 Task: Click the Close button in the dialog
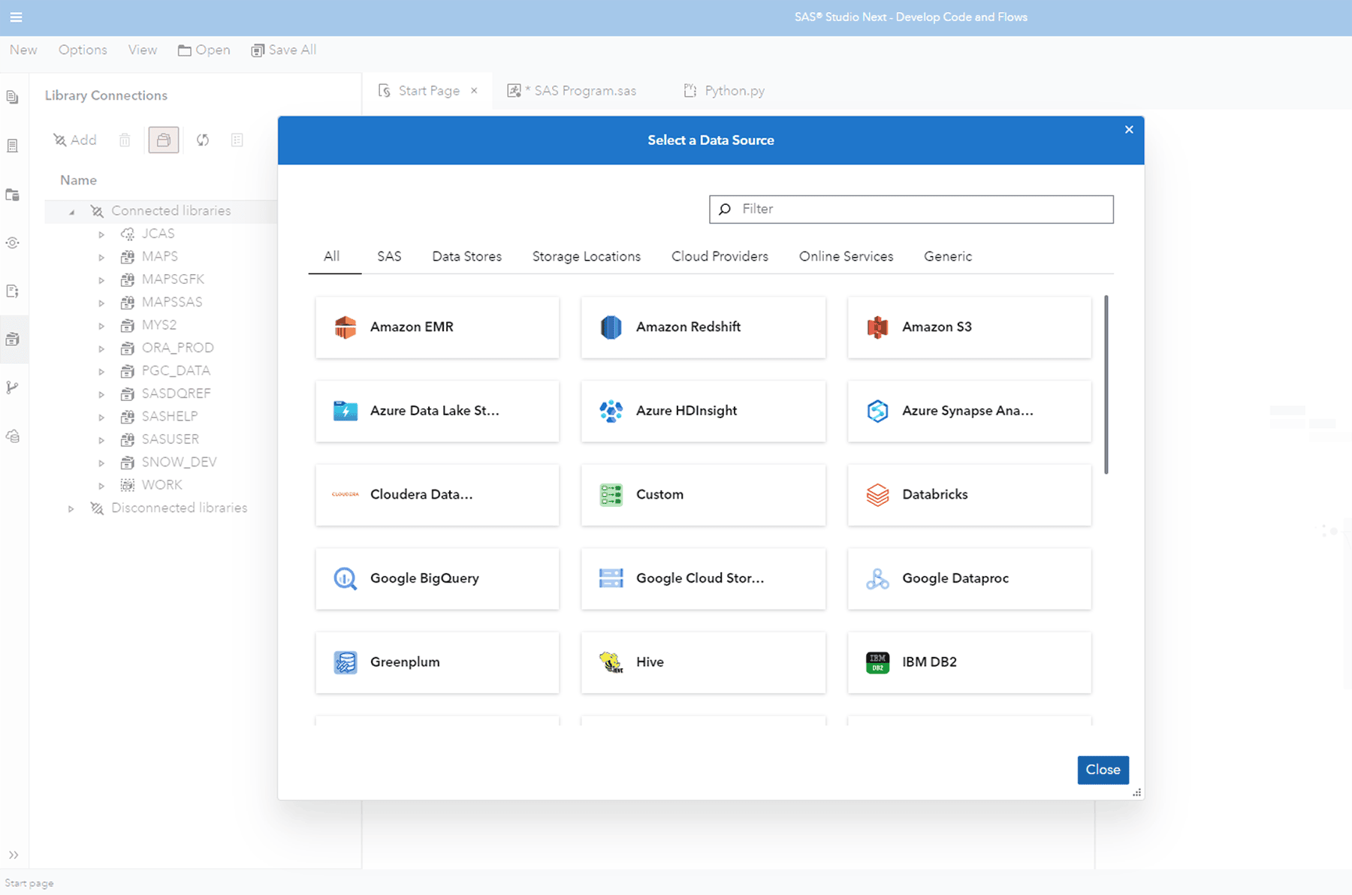click(x=1103, y=770)
